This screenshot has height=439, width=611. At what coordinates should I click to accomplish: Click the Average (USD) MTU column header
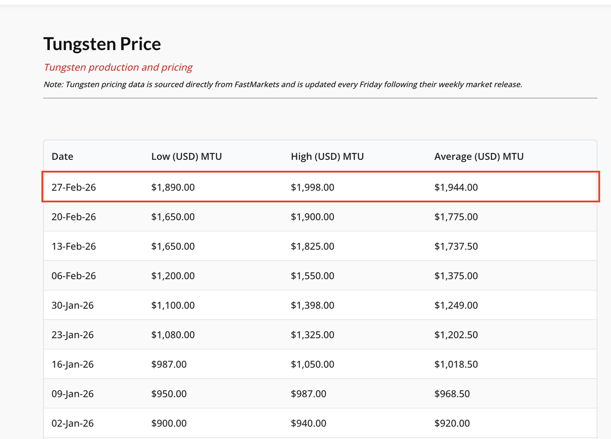point(479,157)
